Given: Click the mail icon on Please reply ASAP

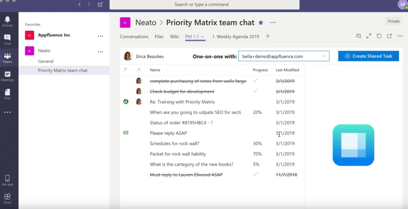Looking at the screenshot, I should pos(126,133).
